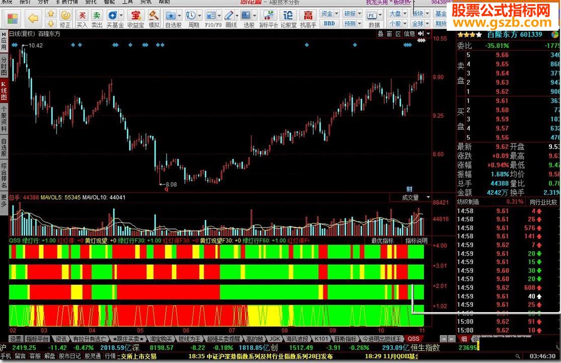The height and width of the screenshot is (363, 561).
Task: Click the 修正 toolbar icon
Action: coord(65,19)
